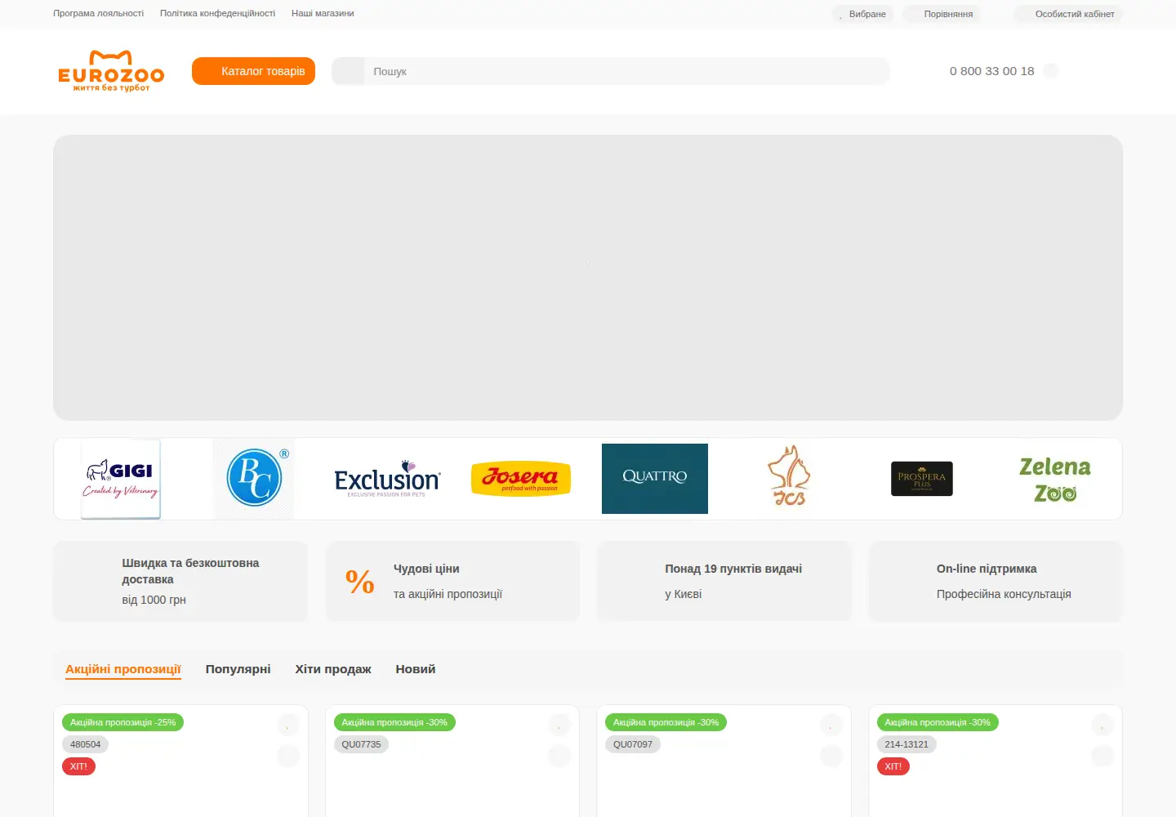Open the Каталог товарів menu
Screen dimensions: 1176x817
tap(253, 71)
